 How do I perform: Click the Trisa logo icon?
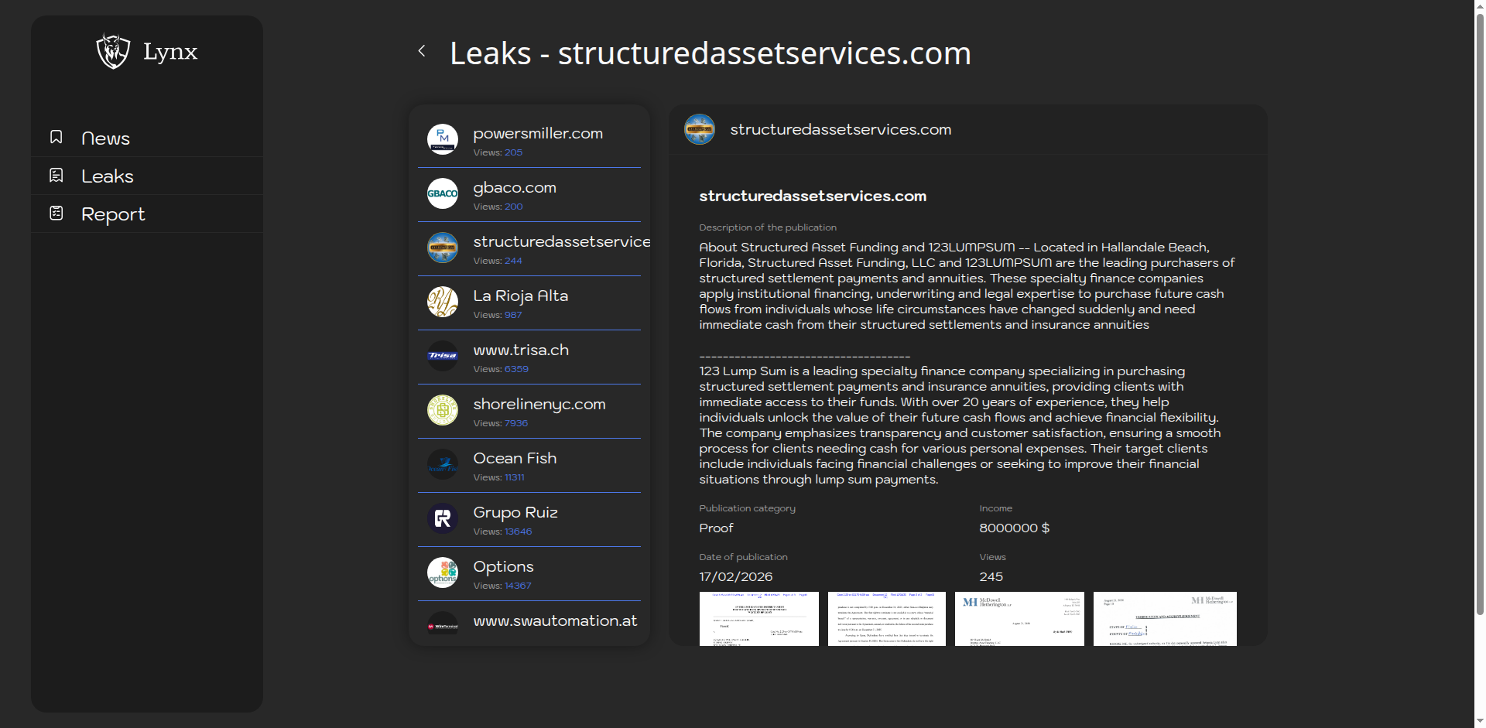[x=443, y=356]
